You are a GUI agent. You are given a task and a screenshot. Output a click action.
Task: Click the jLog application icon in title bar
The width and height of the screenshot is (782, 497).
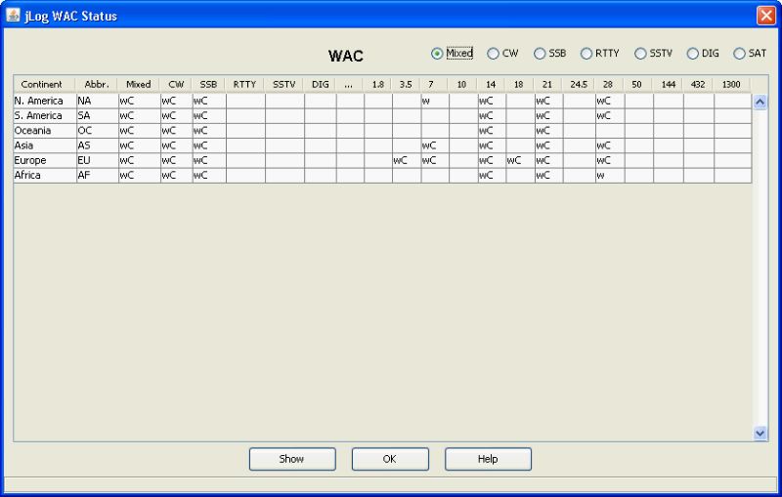coord(14,16)
